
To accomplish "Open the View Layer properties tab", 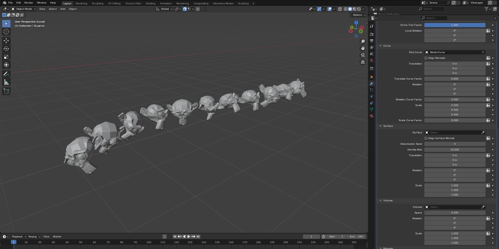I will 372,47.
